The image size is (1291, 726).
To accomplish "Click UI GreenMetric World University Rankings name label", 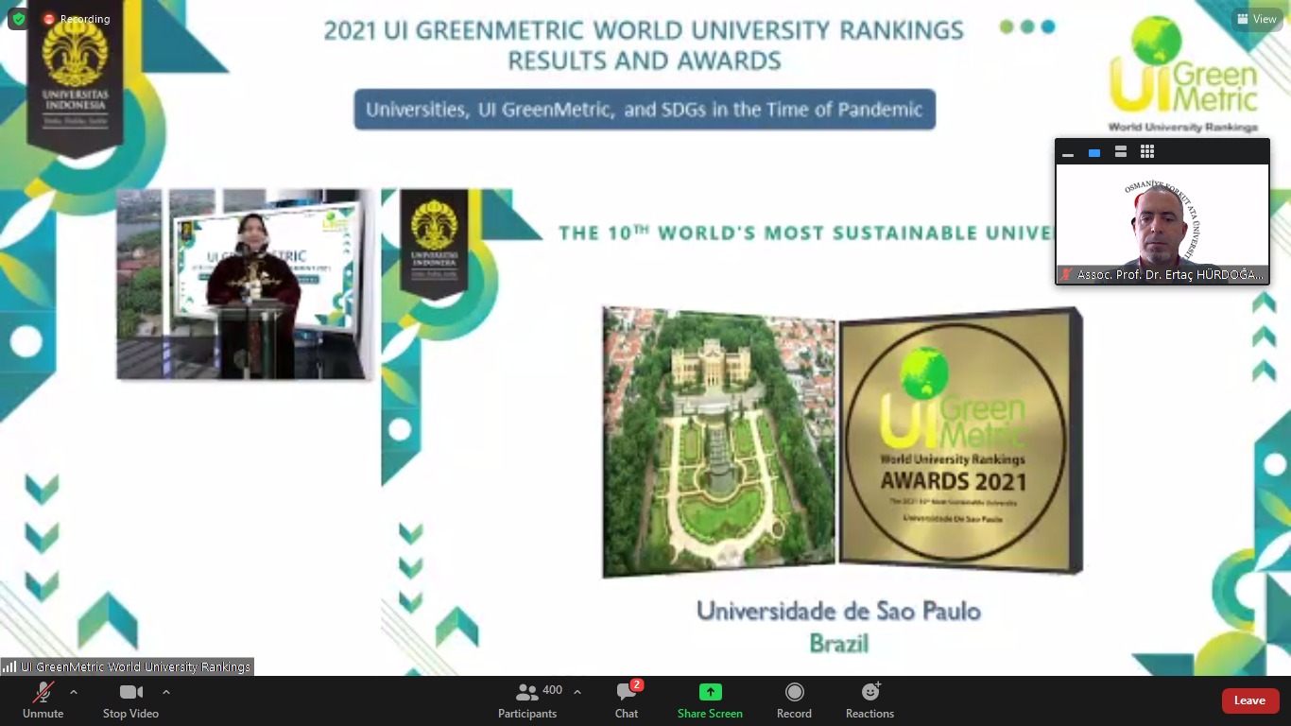I will 135,666.
